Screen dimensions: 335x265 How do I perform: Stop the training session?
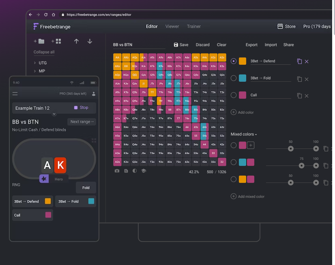pos(81,108)
